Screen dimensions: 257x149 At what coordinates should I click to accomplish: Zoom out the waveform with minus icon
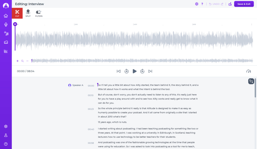click(x=27, y=61)
